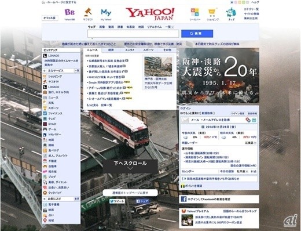
Task: Click the 新規取得 link in login panel
Action: tap(207, 113)
